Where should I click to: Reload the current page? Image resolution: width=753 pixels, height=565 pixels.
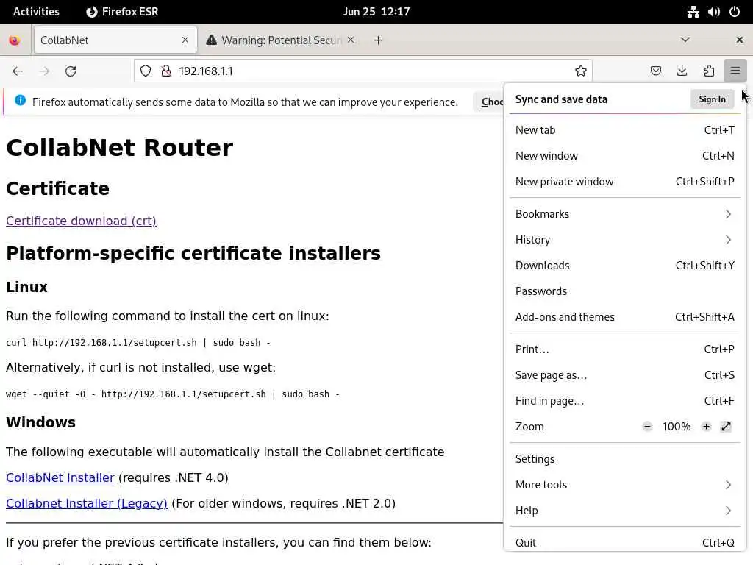71,71
